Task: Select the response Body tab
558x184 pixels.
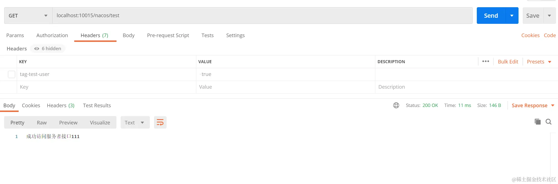Action: pyautogui.click(x=9, y=105)
